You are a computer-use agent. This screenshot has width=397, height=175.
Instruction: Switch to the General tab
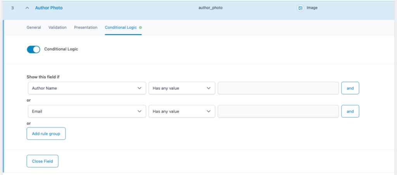(34, 27)
